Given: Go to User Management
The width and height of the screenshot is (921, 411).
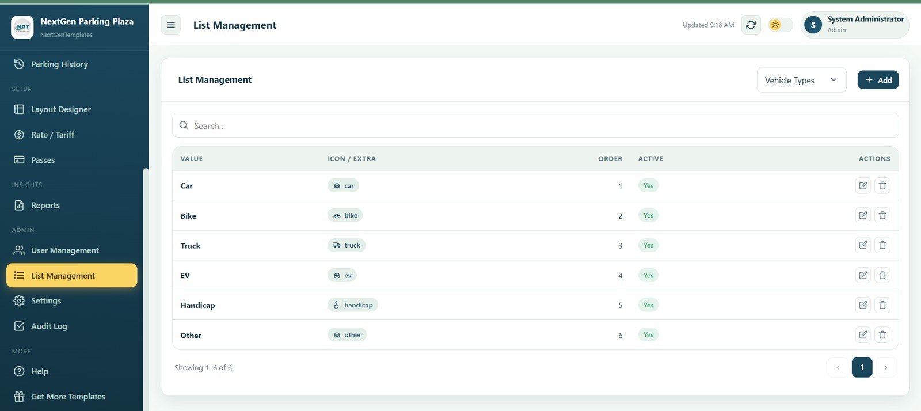Looking at the screenshot, I should click(x=72, y=250).
